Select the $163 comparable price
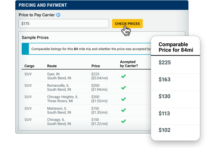Viewport: 222px width, 148px height. tap(164, 79)
